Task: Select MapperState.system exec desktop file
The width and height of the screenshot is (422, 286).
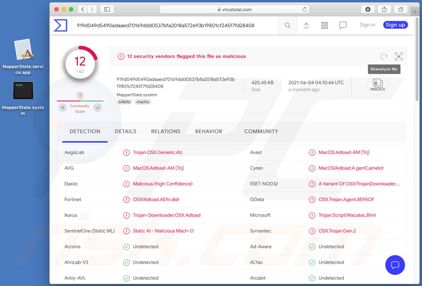Action: tap(23, 98)
